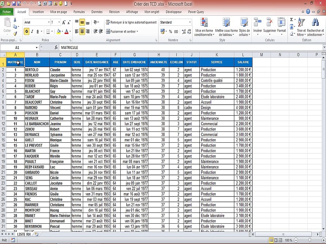Switch to the Power Query tab
326x244 pixels.
tap(196, 12)
